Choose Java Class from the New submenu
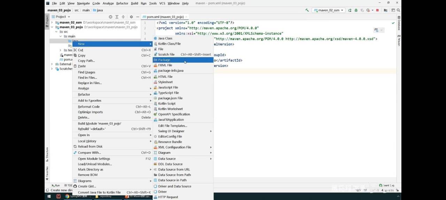The image size is (446, 200). click(x=183, y=38)
